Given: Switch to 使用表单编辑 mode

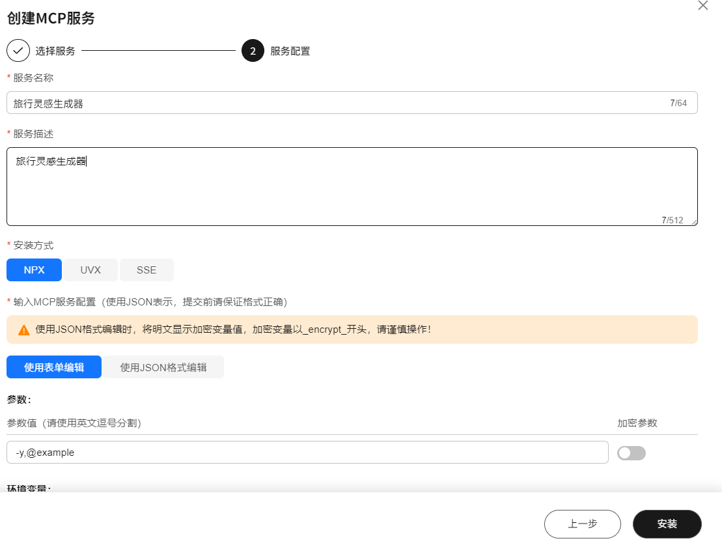Looking at the screenshot, I should coord(54,367).
